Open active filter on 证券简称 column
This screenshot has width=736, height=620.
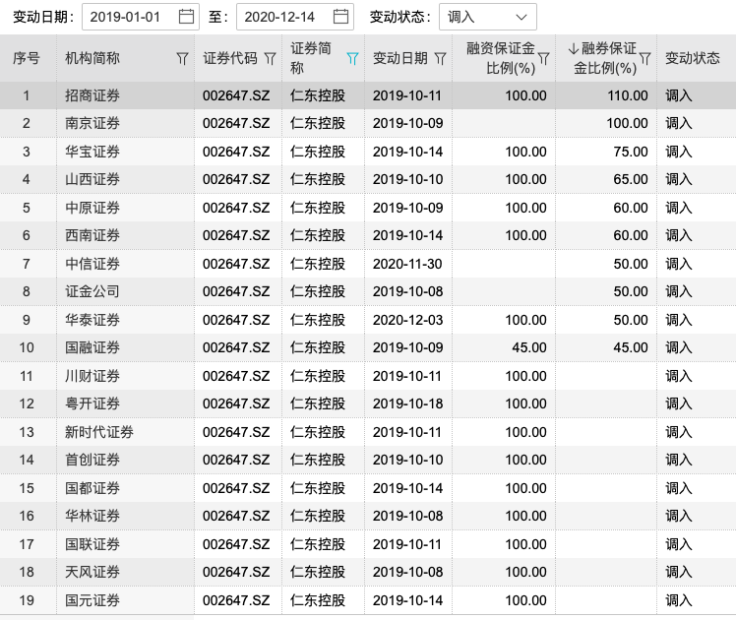click(x=352, y=59)
